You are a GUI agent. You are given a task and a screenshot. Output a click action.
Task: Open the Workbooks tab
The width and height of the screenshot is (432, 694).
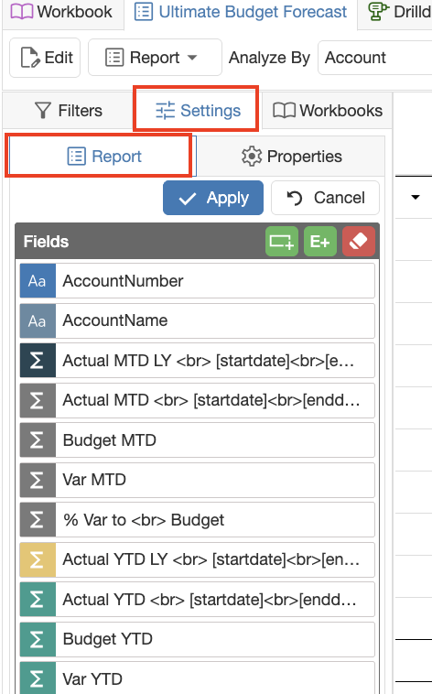(x=328, y=111)
